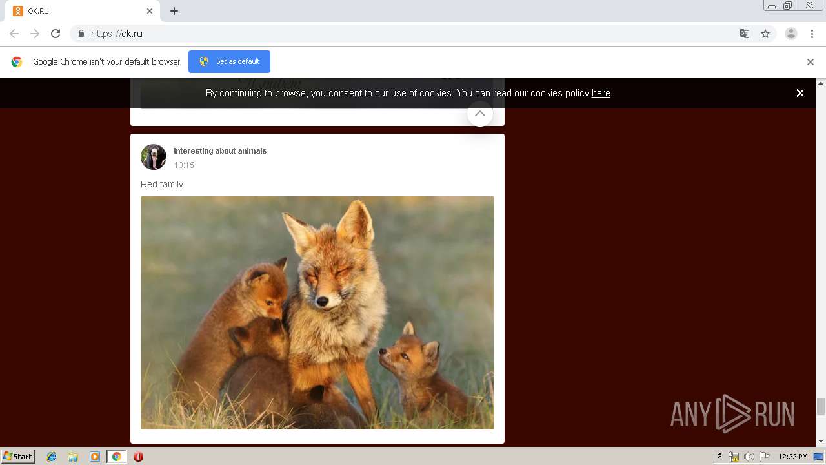Open the translate page icon
826x465 pixels.
pyautogui.click(x=744, y=34)
